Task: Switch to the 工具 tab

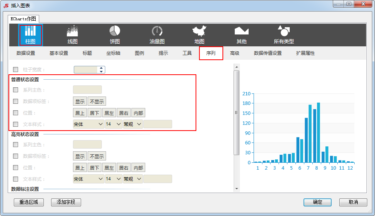Action: (x=187, y=53)
